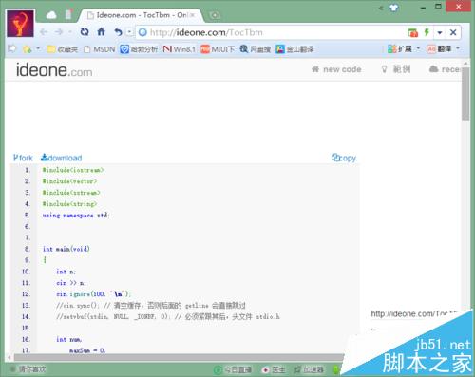Open the recent menu item
475x377 pixels.
(445, 69)
